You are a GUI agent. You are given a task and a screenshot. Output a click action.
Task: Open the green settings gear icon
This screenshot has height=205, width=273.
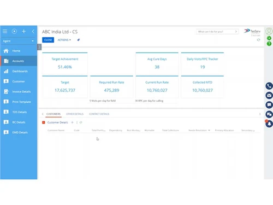coord(269,38)
